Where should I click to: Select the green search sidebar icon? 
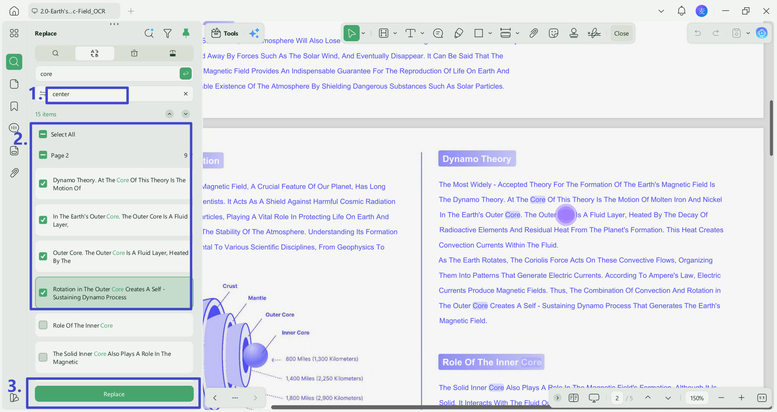pos(14,62)
